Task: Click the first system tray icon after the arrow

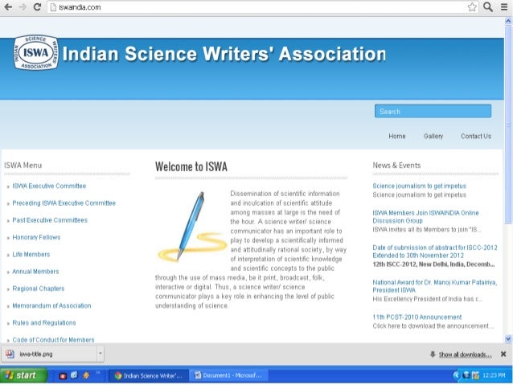Action: (x=467, y=375)
